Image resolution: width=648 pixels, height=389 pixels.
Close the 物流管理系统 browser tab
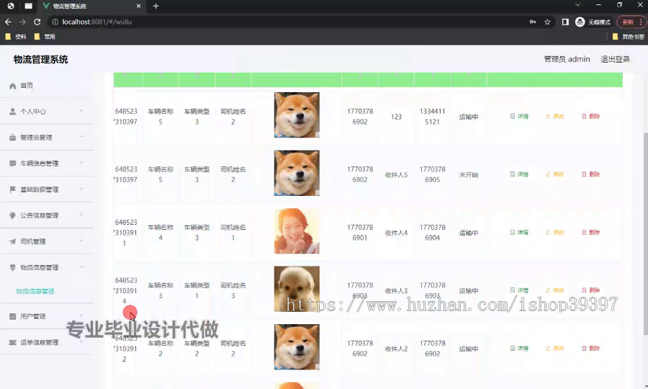point(138,6)
